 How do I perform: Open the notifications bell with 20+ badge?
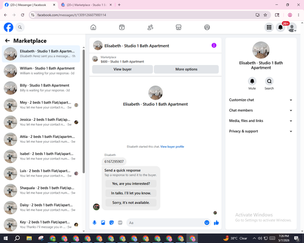(x=280, y=27)
